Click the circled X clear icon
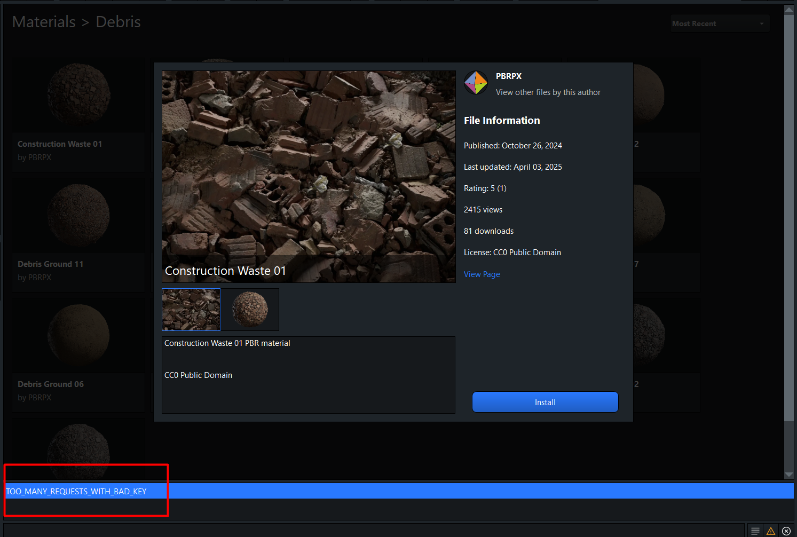 (786, 531)
